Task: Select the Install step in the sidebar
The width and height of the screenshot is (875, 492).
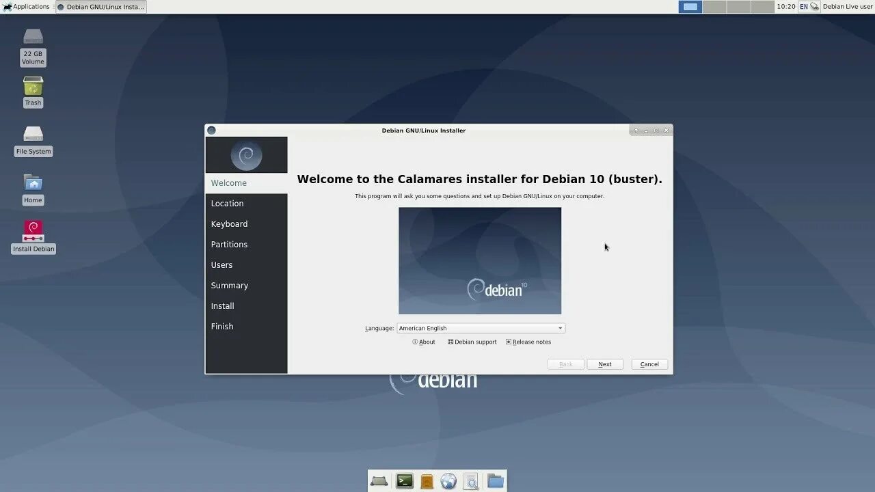Action: coord(246,306)
